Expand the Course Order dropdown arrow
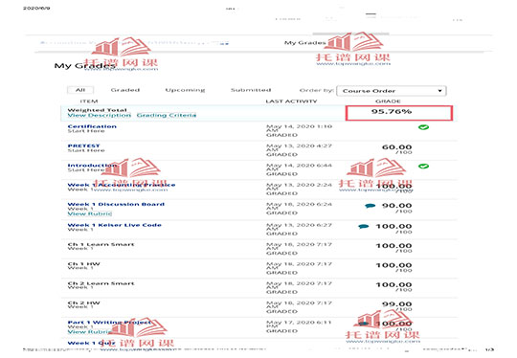The height and width of the screenshot is (358, 517). (x=439, y=91)
